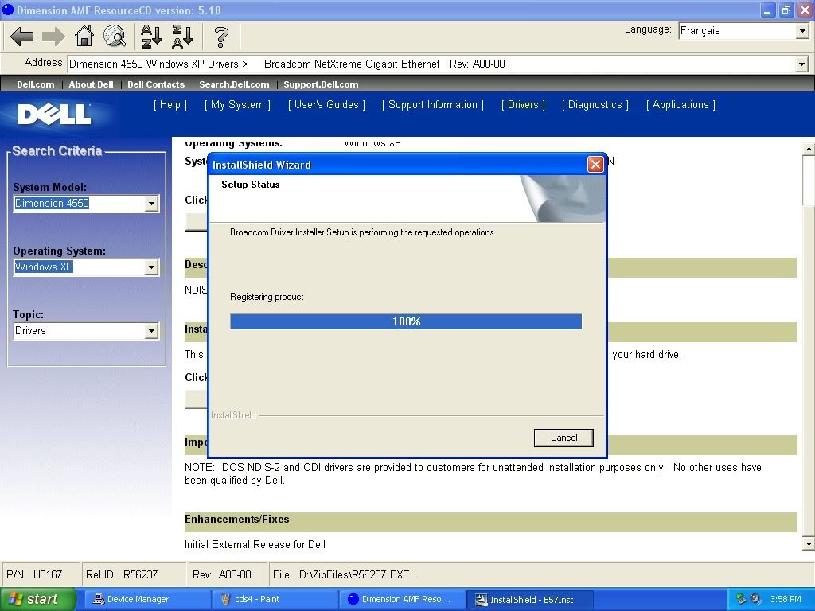Go to the Support.Dell.com link
This screenshot has width=815, height=611.
321,84
